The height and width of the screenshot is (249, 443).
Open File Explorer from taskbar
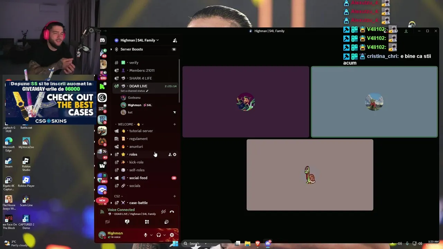click(x=247, y=243)
